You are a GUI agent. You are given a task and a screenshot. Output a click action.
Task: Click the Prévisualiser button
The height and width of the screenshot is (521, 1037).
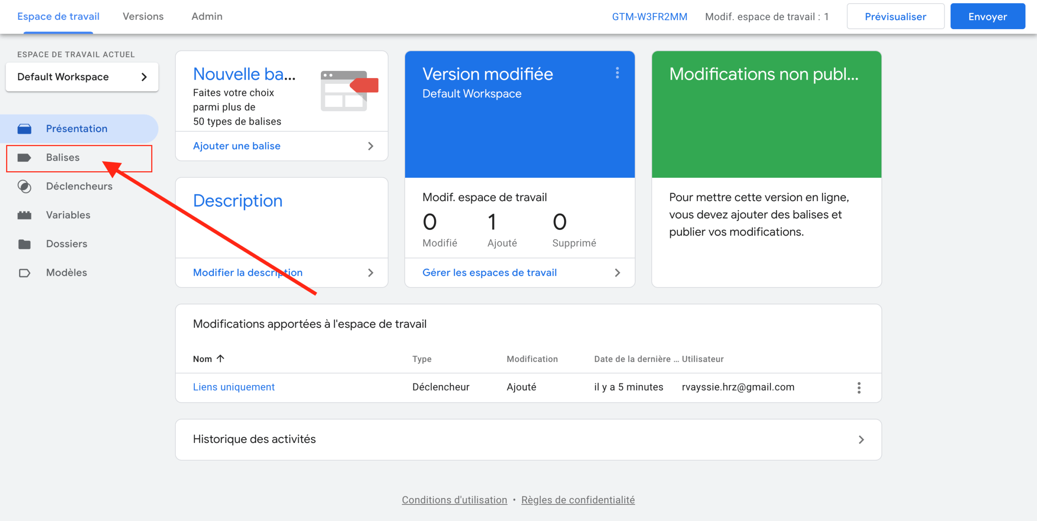tap(895, 17)
